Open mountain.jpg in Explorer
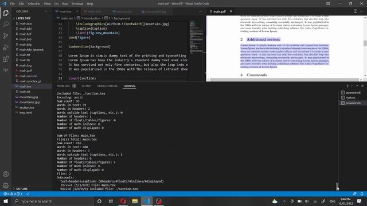 [29, 97]
